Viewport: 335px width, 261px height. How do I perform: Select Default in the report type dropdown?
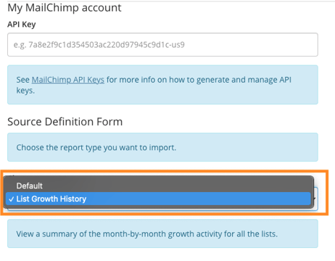pyautogui.click(x=158, y=186)
